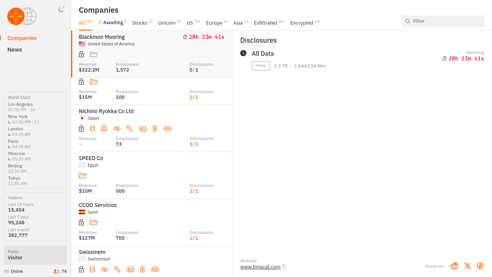Click the Los Angeles world clock entry
The image size is (492, 277).
[35, 107]
